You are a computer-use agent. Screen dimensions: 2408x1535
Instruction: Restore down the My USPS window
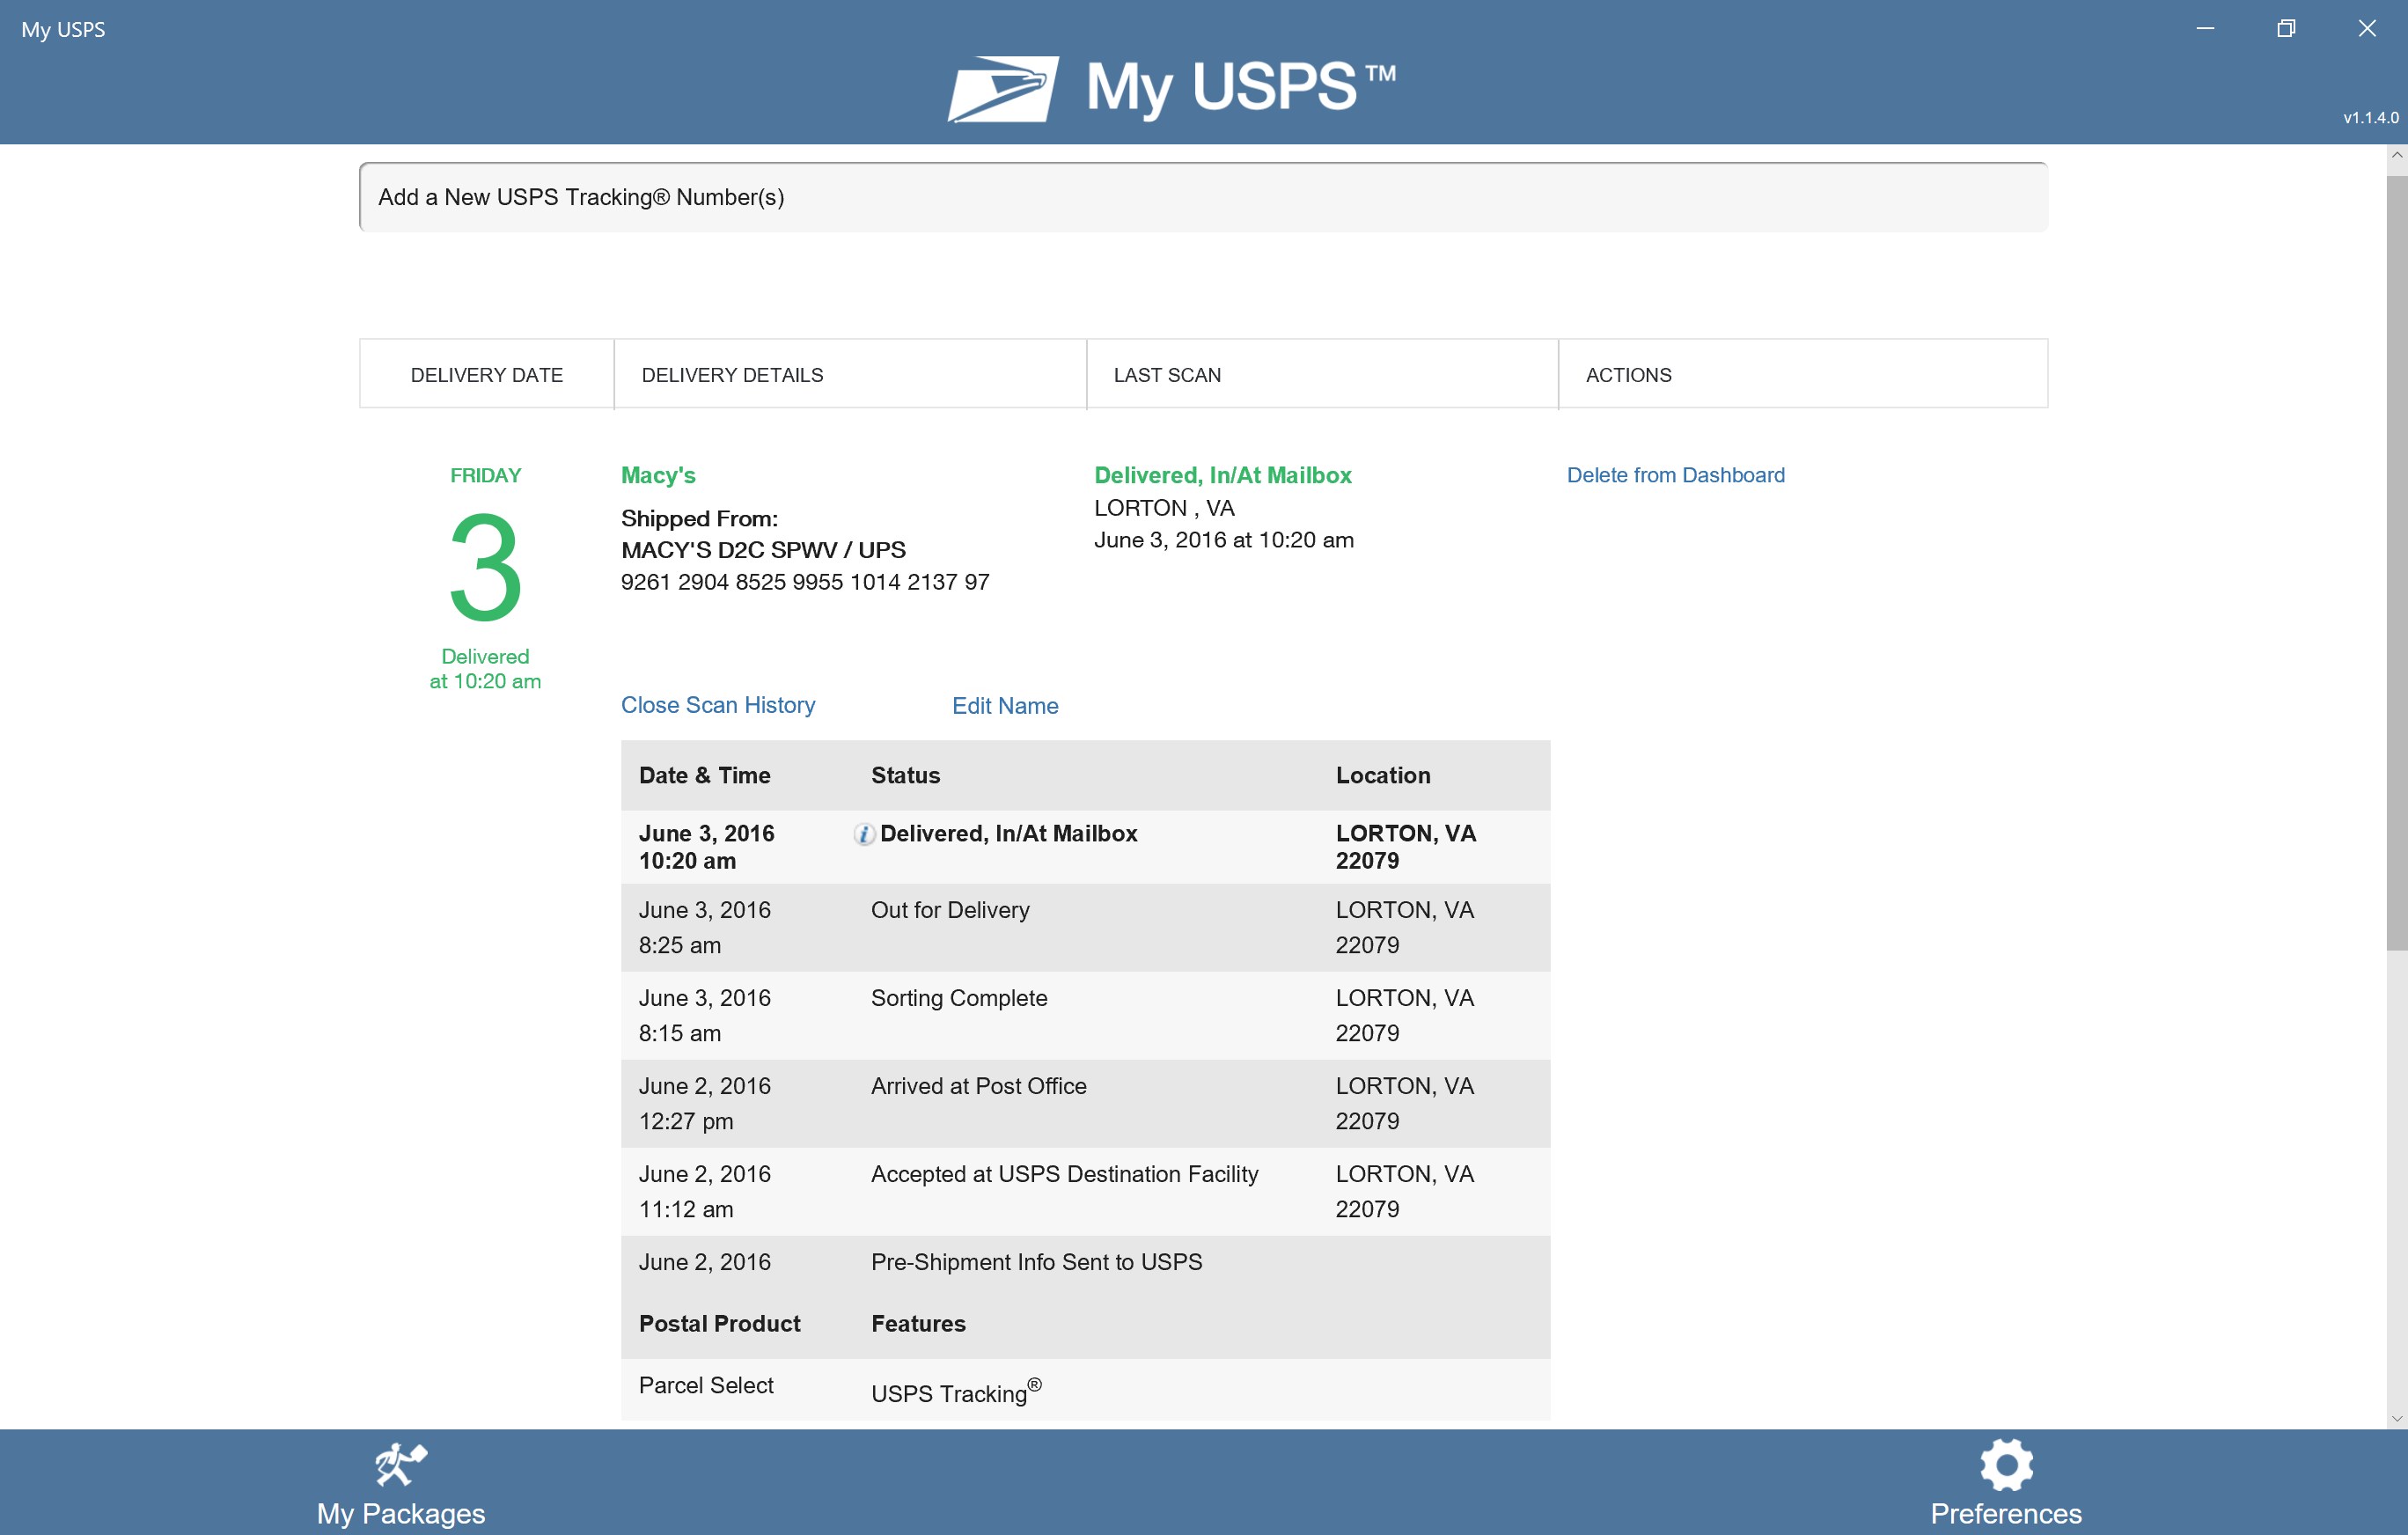coord(2285,29)
